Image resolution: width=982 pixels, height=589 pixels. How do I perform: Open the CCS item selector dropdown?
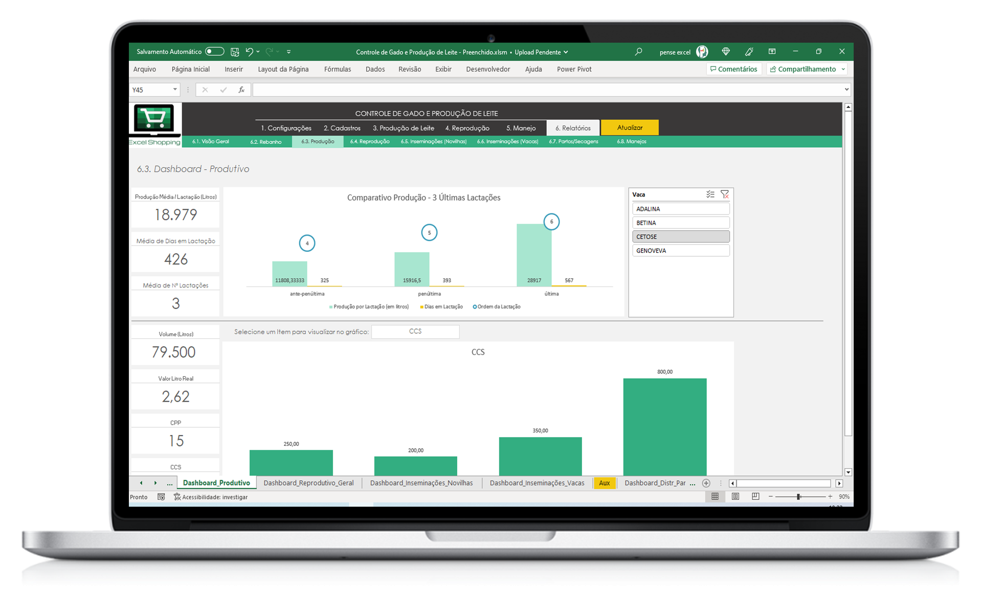[x=415, y=332]
